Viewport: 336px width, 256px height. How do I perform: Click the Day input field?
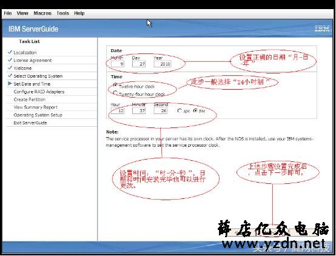pyautogui.click(x=139, y=64)
